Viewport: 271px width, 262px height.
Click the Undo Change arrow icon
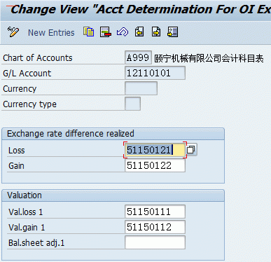click(123, 32)
